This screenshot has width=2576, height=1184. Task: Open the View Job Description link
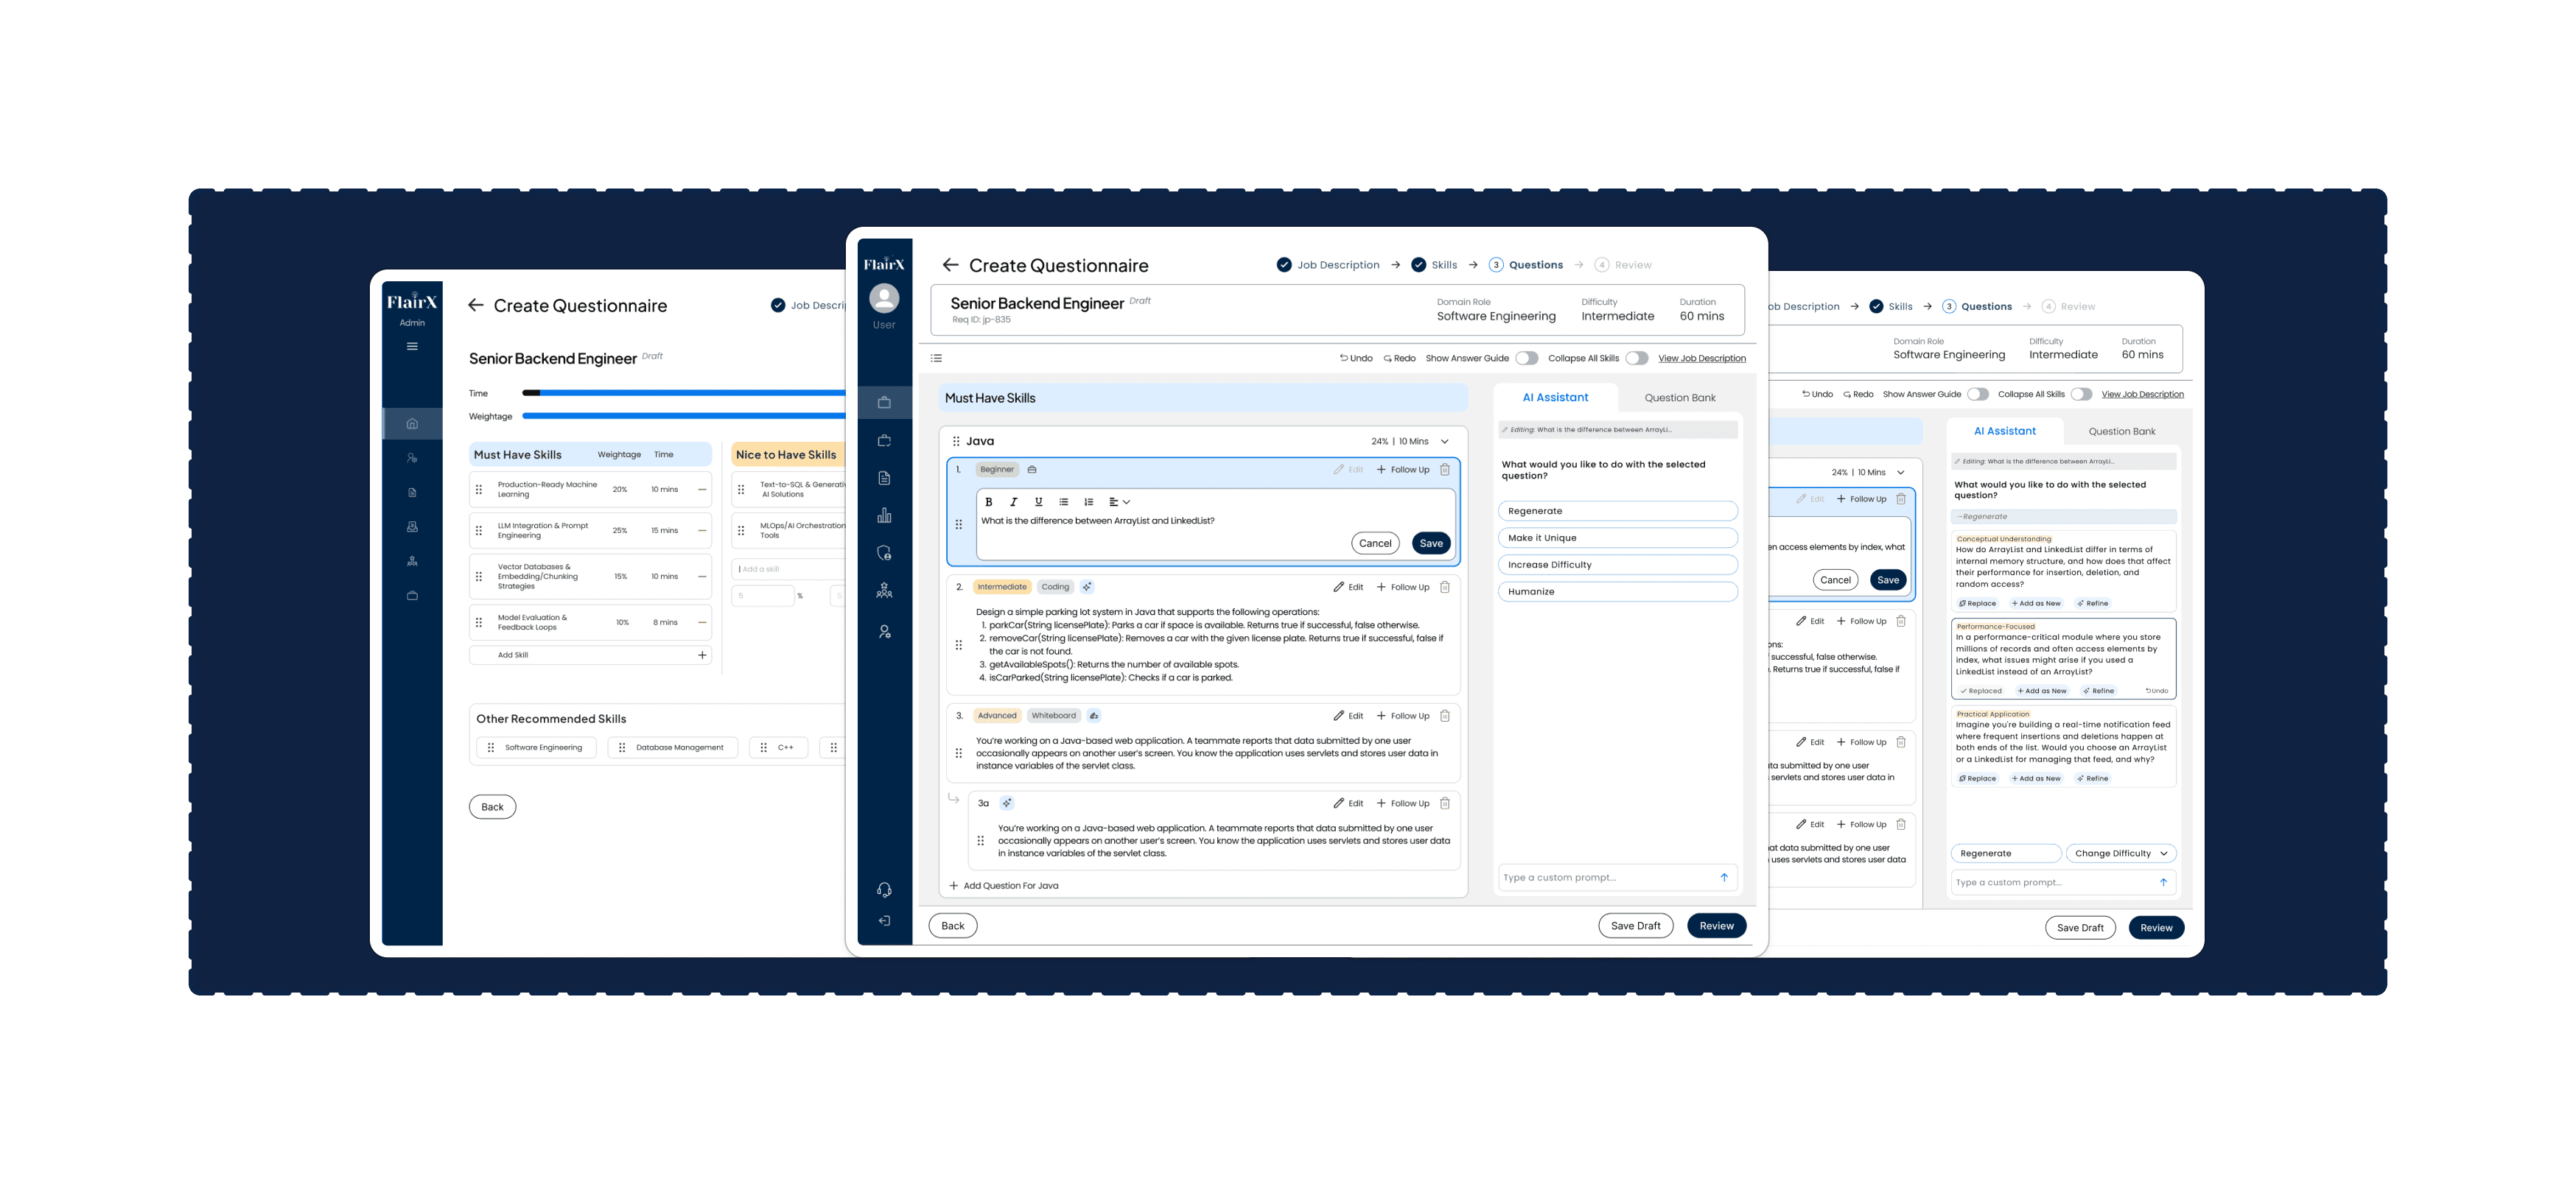click(1701, 359)
